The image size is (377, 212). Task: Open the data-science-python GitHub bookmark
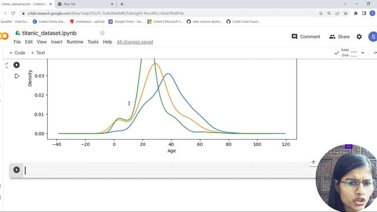(204, 22)
